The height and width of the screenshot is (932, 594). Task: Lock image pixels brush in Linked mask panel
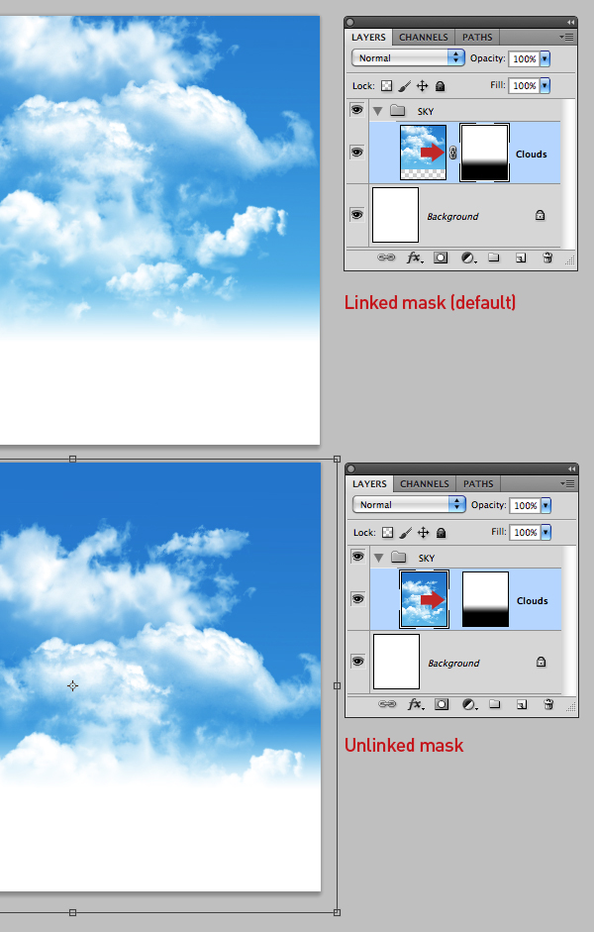click(x=405, y=86)
